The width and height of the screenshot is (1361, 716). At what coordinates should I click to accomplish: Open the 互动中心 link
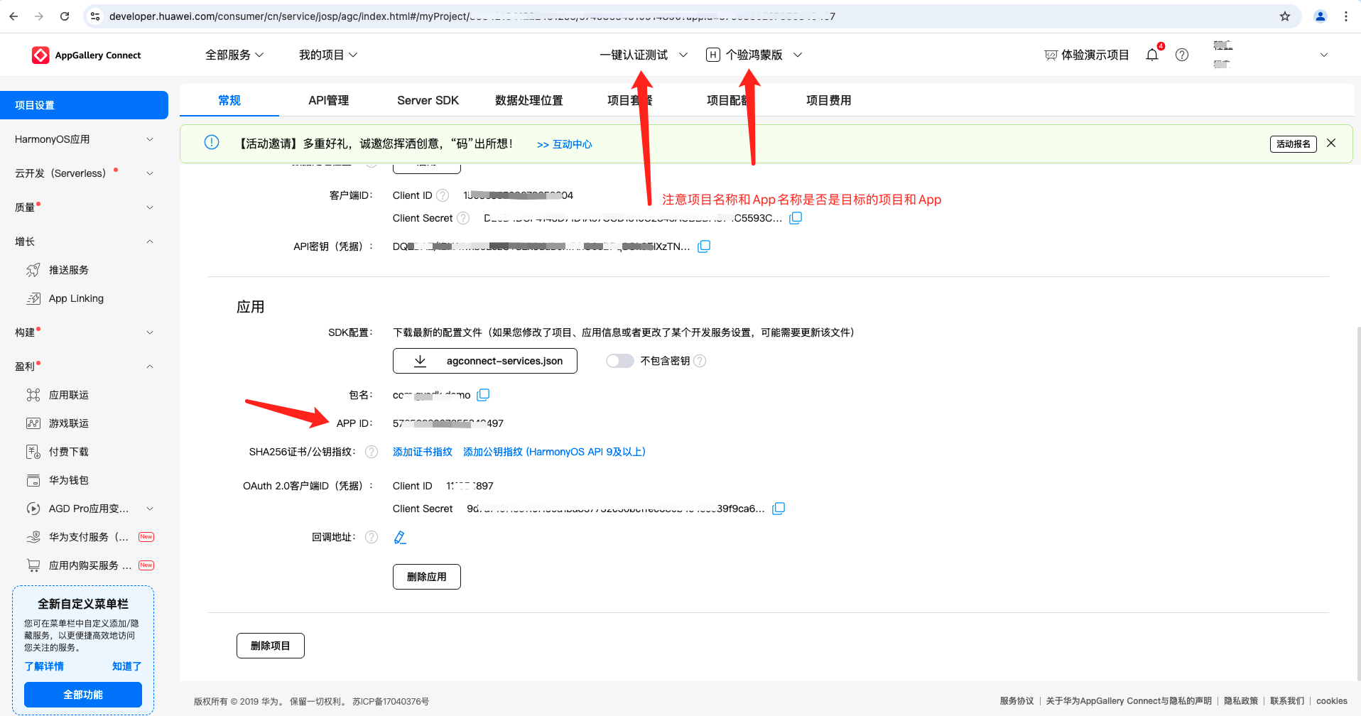pos(565,144)
